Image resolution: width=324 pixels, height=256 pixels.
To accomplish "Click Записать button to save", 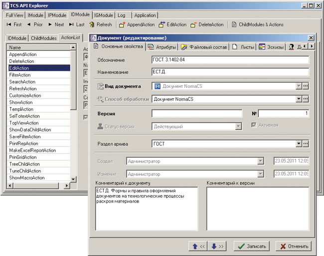I will point(252,247).
